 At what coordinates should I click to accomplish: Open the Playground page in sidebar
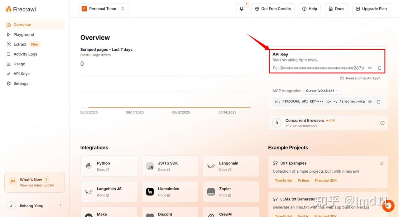point(24,35)
